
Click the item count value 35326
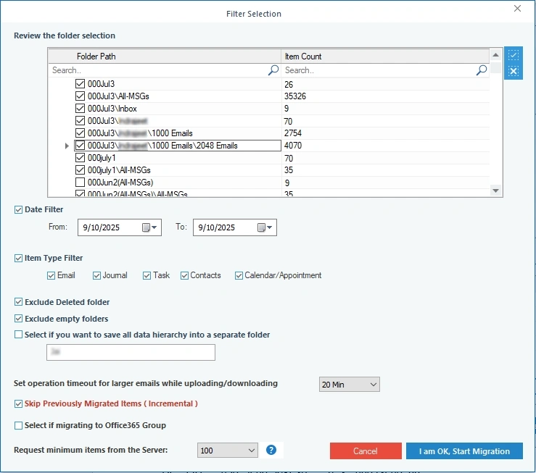point(295,96)
